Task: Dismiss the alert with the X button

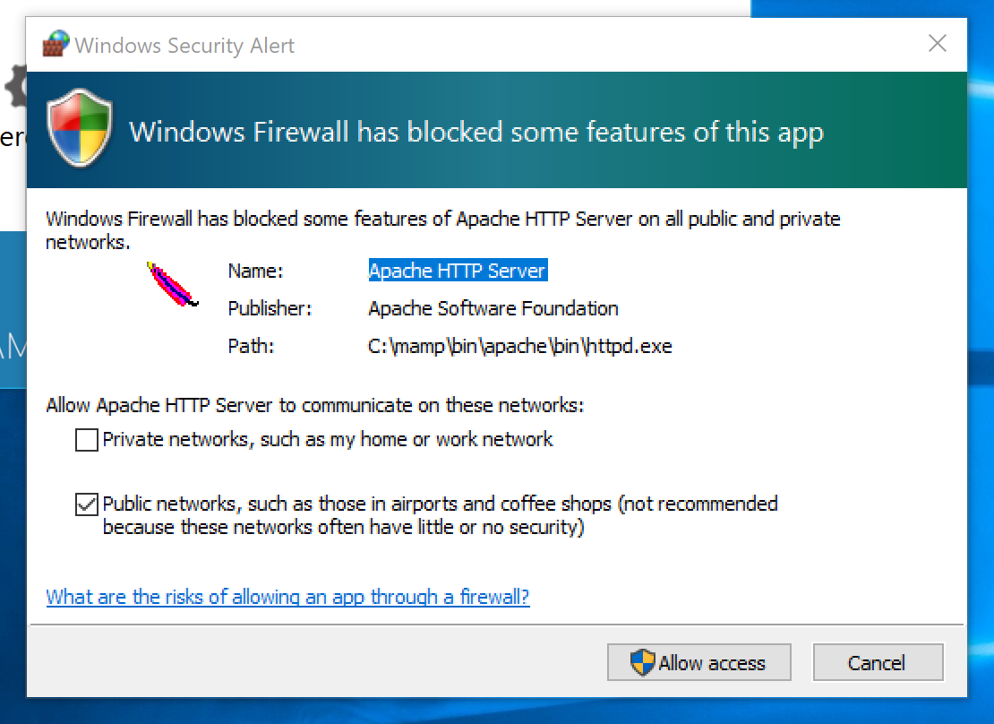Action: pos(938,43)
